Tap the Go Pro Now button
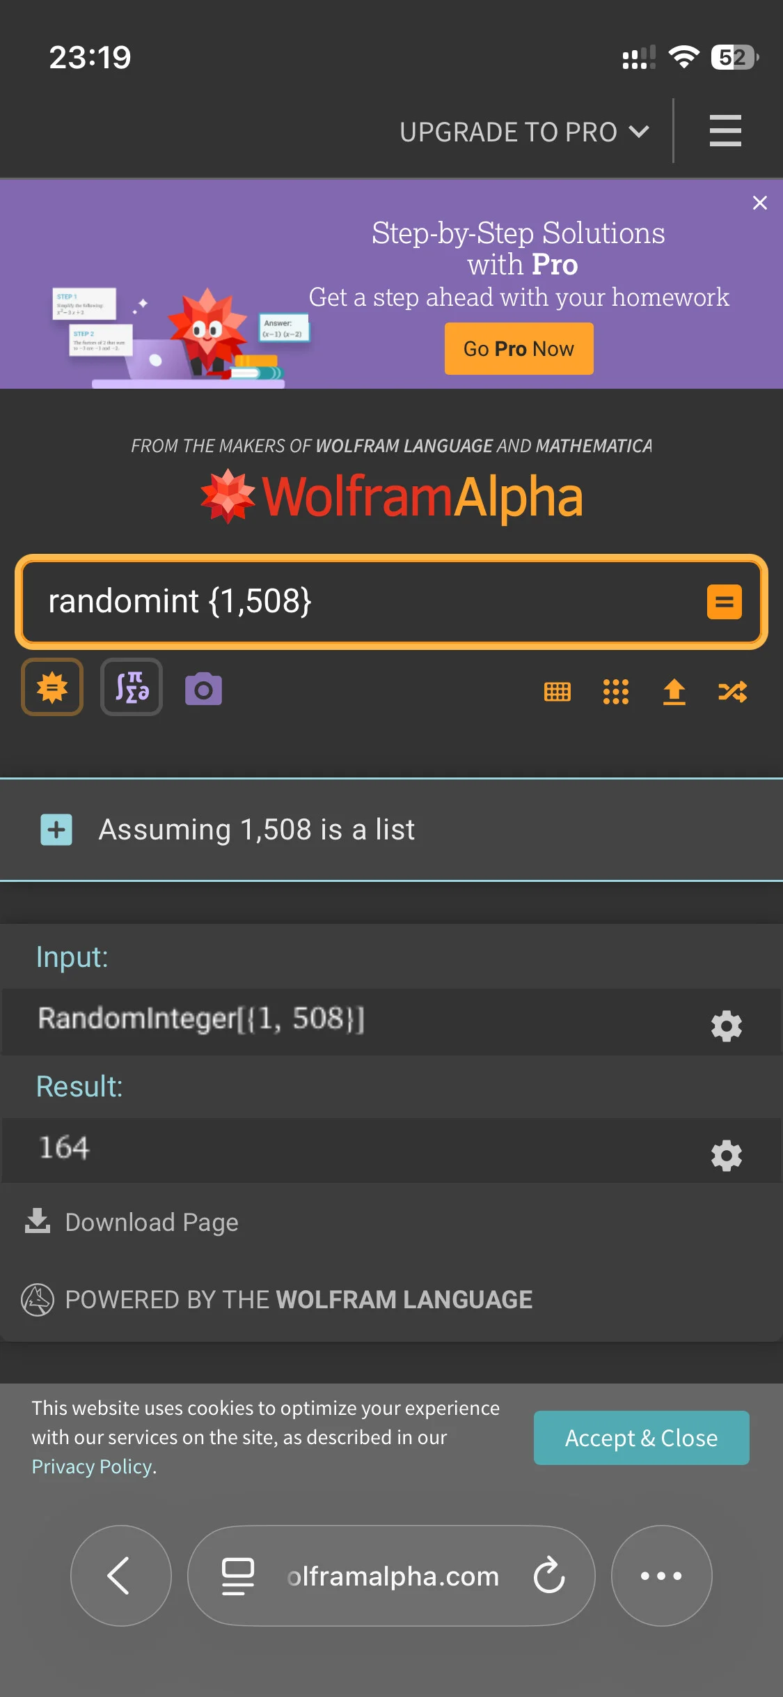The image size is (783, 1697). pos(519,348)
